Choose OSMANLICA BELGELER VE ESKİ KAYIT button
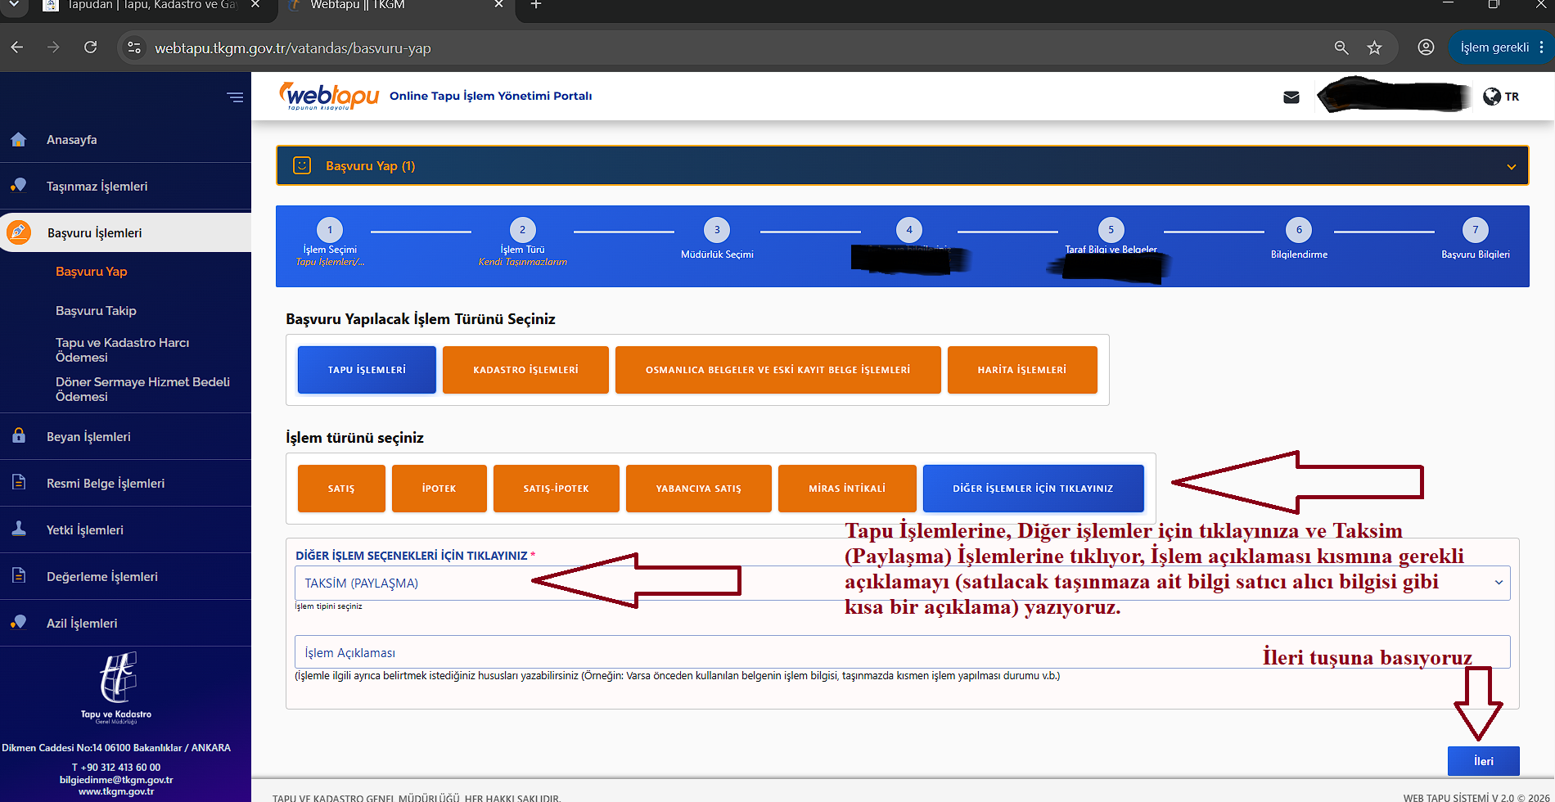 [777, 370]
